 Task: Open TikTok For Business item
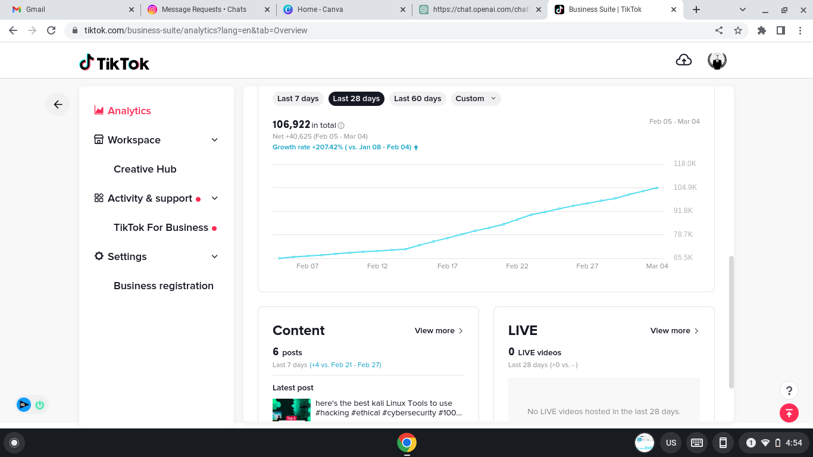click(x=161, y=227)
